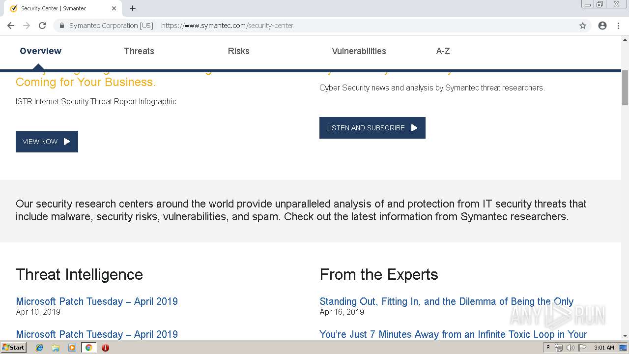Open a new browser tab
629x354 pixels.
133,8
